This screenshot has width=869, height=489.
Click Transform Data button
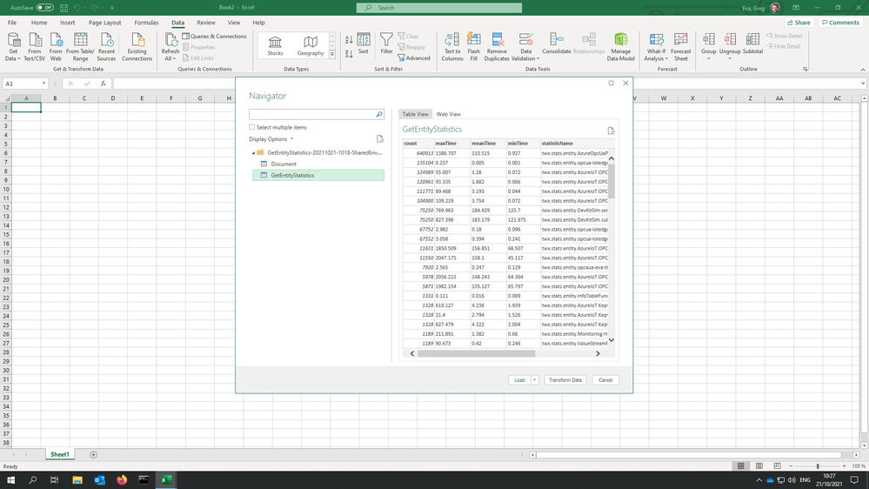pos(565,379)
